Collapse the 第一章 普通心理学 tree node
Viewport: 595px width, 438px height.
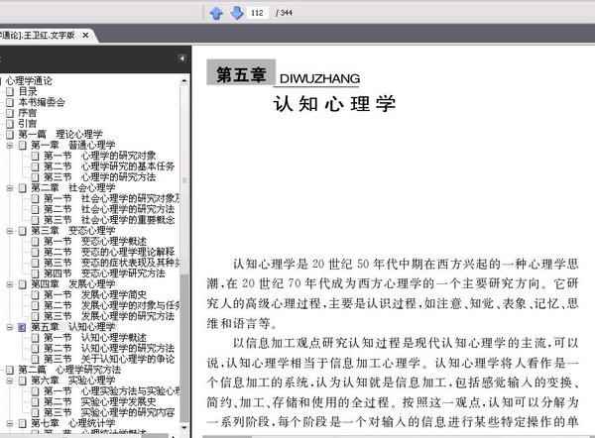pos(10,146)
